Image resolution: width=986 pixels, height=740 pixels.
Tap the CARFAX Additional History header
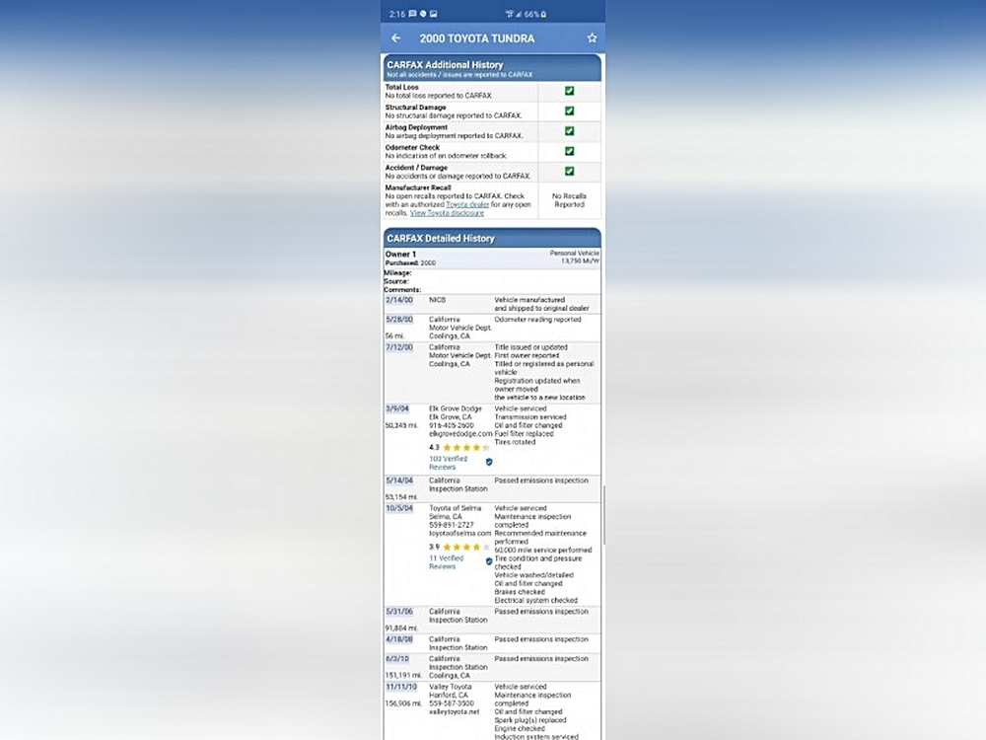tap(492, 68)
